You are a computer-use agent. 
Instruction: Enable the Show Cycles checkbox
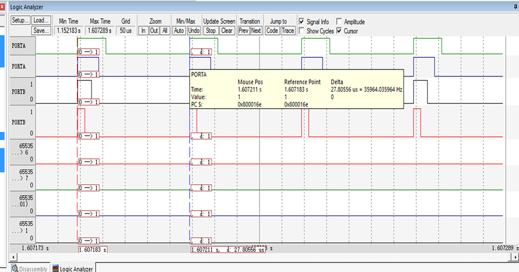point(302,31)
